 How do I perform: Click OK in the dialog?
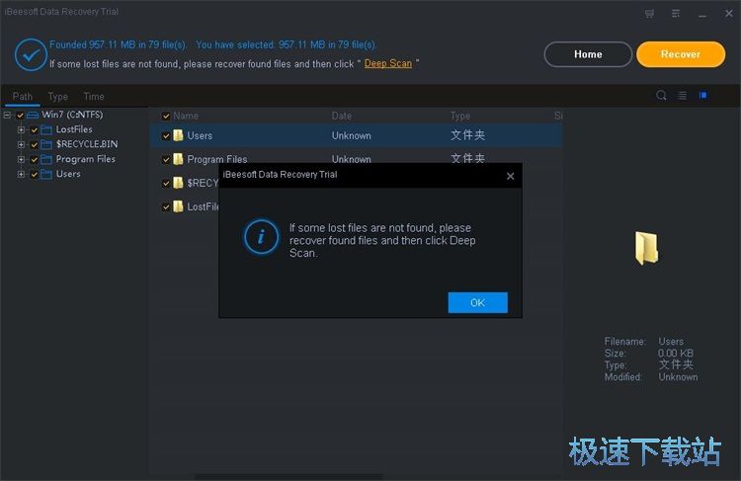[478, 302]
